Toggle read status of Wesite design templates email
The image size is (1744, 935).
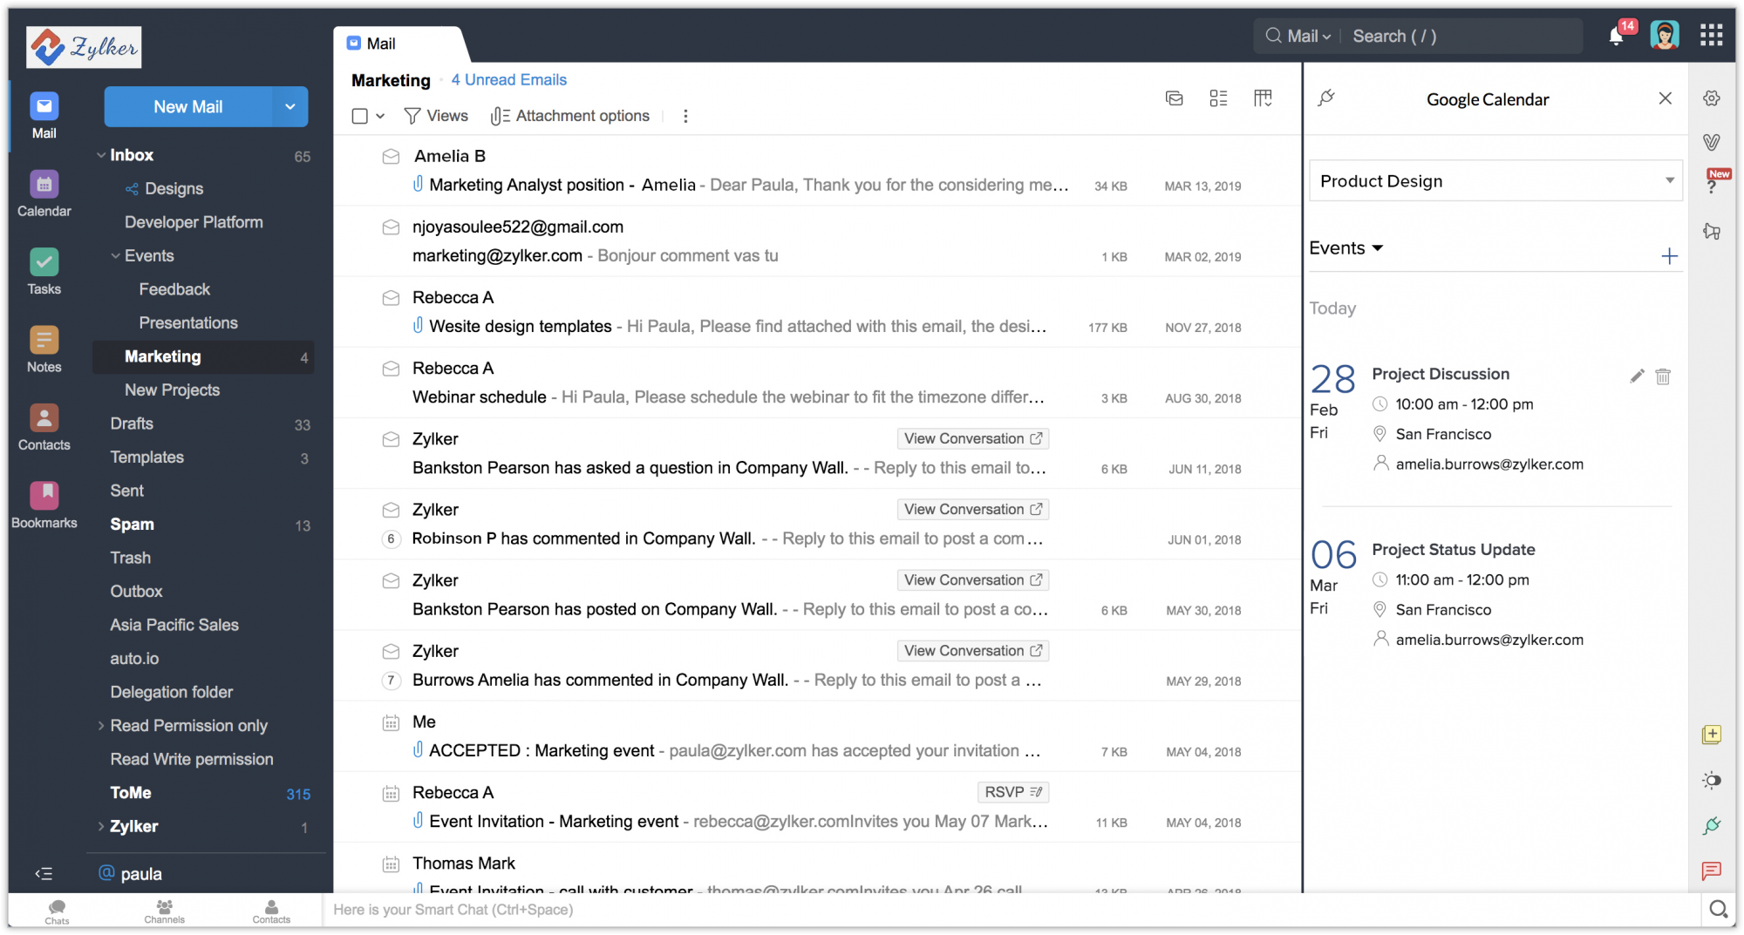pyautogui.click(x=391, y=297)
